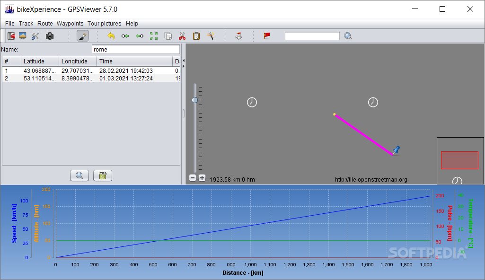Viewport: 485px width, 280px height.
Task: Click the Pulse - [bpm] axis label
Action: 450,223
